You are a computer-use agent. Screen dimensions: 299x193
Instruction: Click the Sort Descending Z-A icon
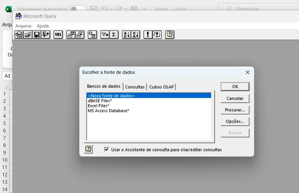click(136, 35)
